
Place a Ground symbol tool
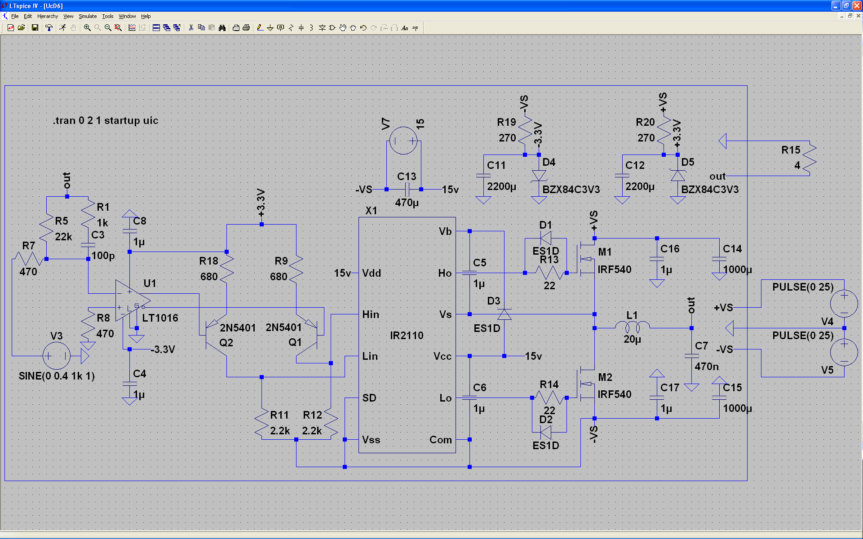(x=270, y=28)
